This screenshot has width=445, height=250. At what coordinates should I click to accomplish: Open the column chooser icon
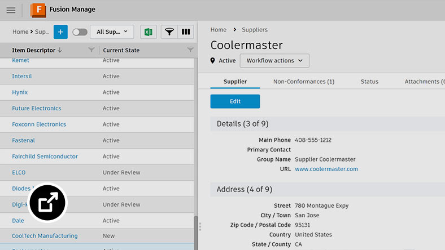coord(185,32)
